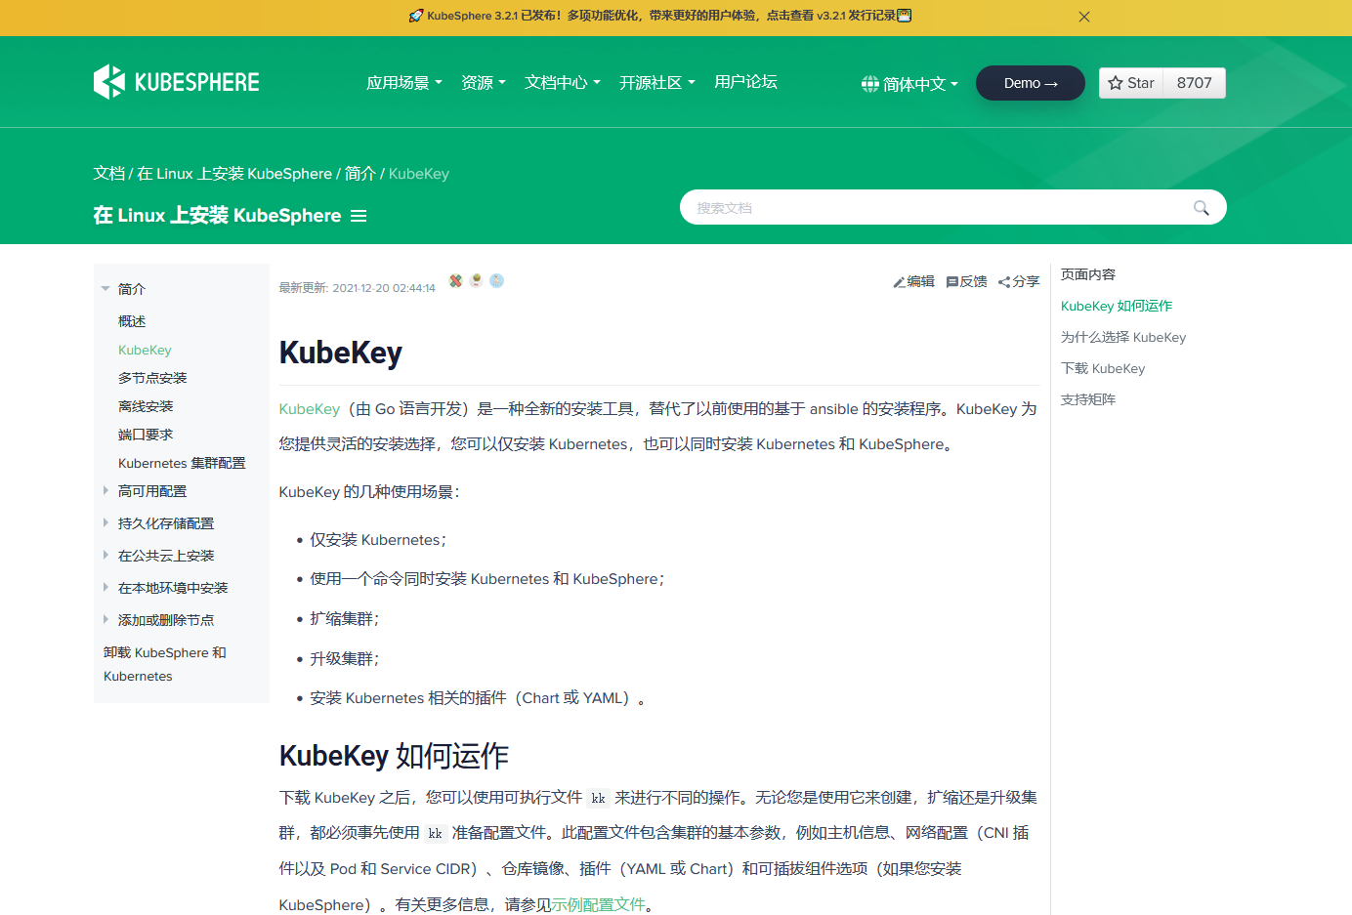This screenshot has width=1352, height=915.
Task: Click the globe language icon
Action: point(870,84)
